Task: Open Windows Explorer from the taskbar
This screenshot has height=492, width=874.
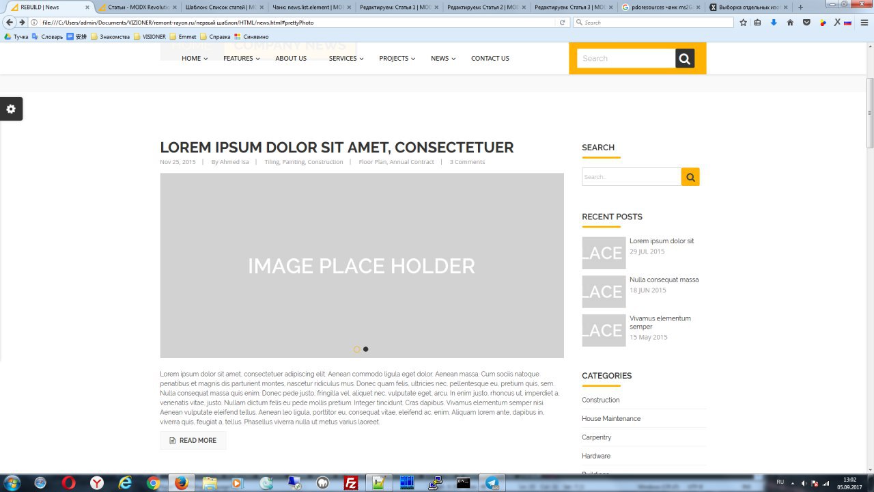Action: click(x=210, y=483)
